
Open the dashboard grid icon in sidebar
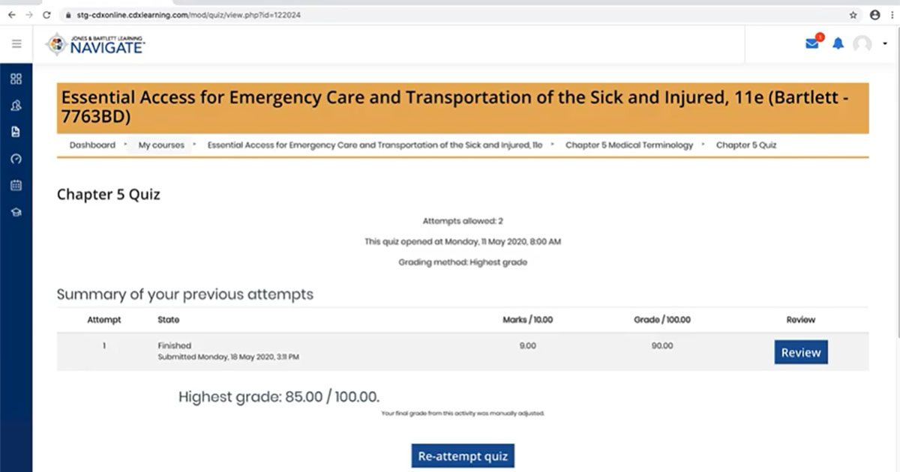point(16,79)
